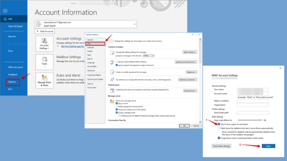Follow Get the Outlook app link
This screenshot has width=287, height=161.
click(x=73, y=46)
